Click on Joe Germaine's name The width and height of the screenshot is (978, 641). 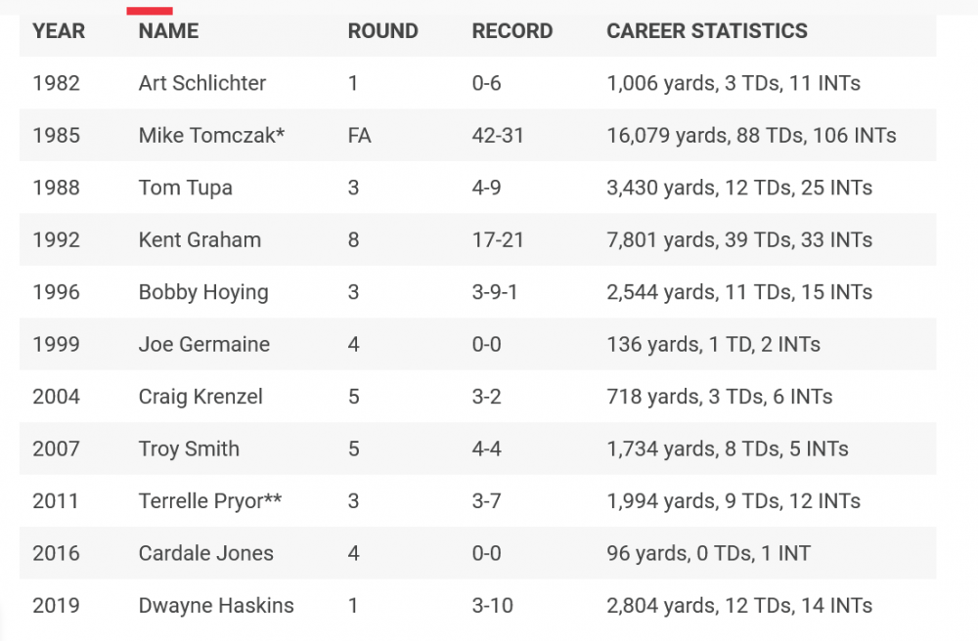click(204, 345)
